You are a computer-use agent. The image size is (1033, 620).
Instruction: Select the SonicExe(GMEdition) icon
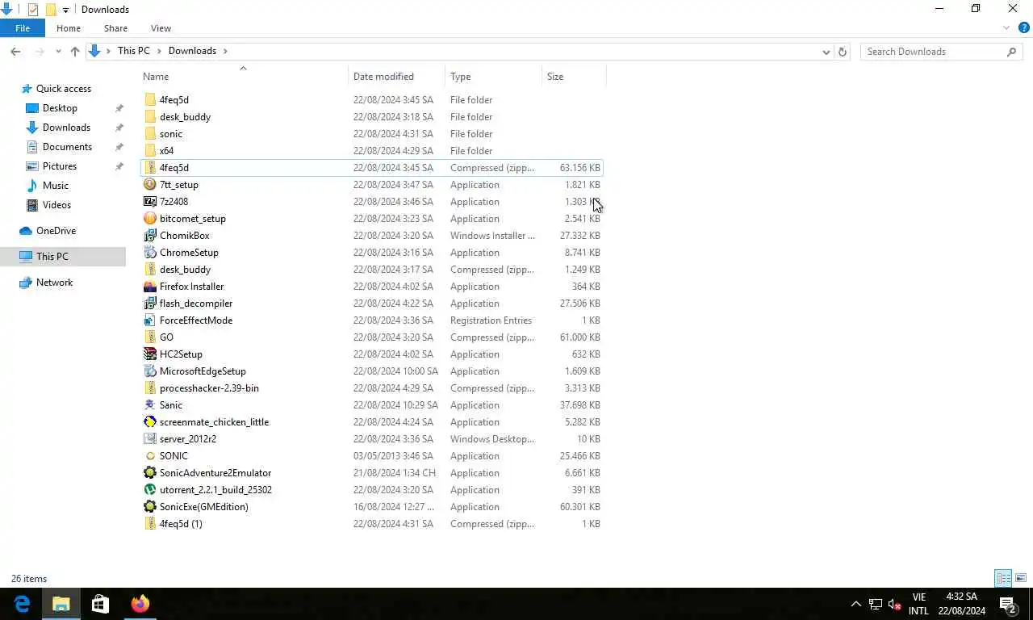point(150,507)
